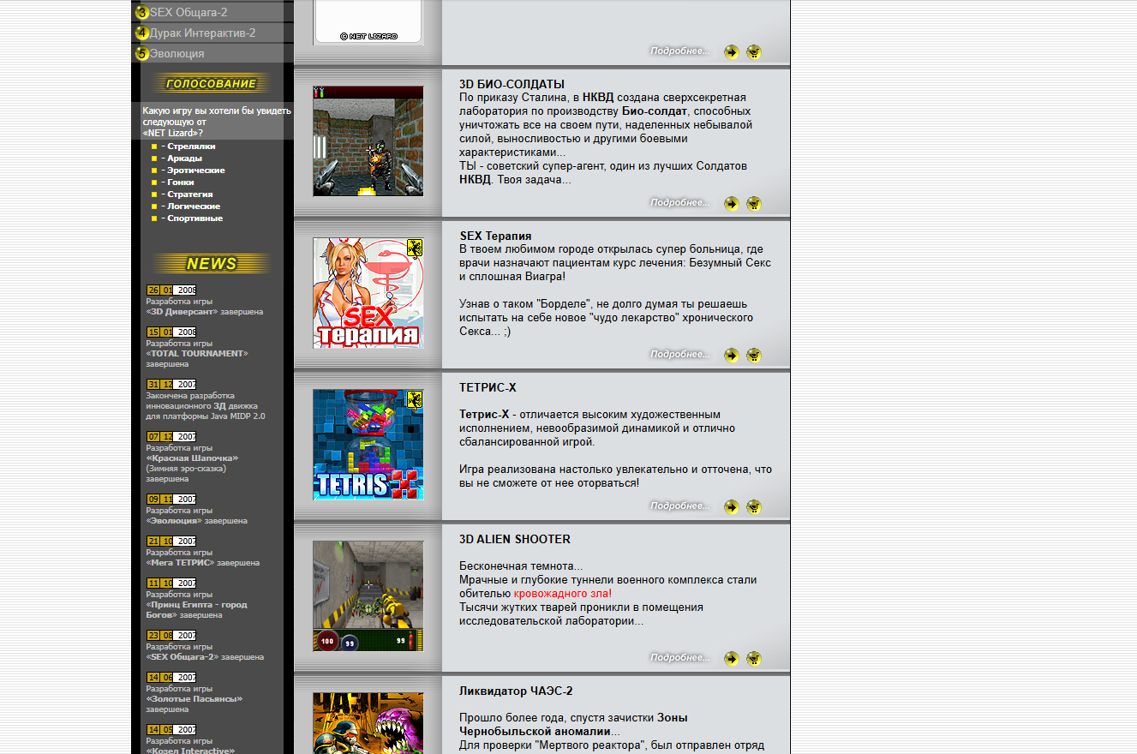Click the arrow icon for SEX Терапия

click(x=731, y=355)
